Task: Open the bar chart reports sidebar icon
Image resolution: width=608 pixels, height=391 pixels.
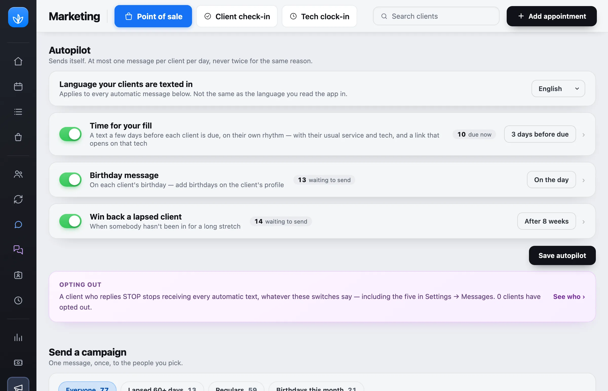Action: click(18, 337)
